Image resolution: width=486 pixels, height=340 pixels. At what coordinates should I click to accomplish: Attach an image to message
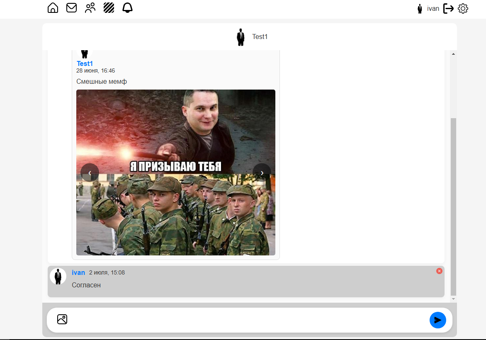(x=62, y=319)
